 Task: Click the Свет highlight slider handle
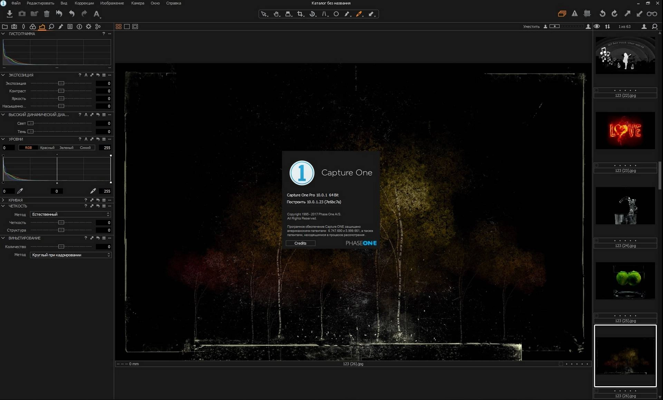click(30, 123)
